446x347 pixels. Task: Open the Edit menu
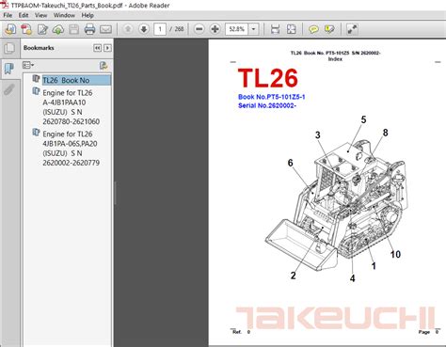(x=24, y=15)
